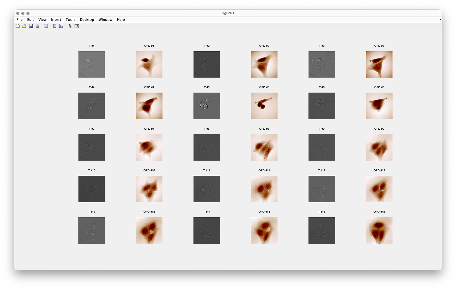This screenshot has width=456, height=289.
Task: Click the T #14 image panel
Action: click(x=207, y=230)
